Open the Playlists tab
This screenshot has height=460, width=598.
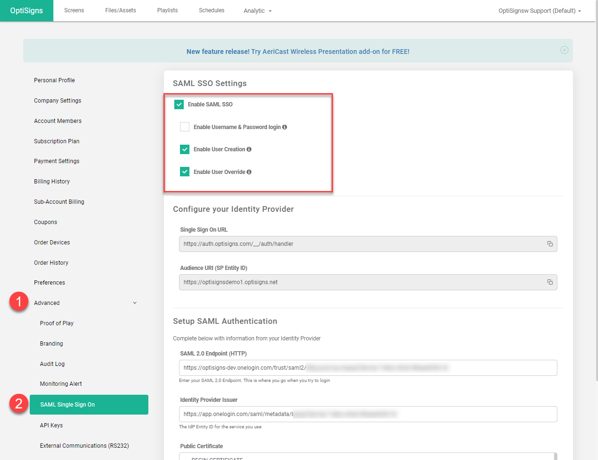pos(167,10)
